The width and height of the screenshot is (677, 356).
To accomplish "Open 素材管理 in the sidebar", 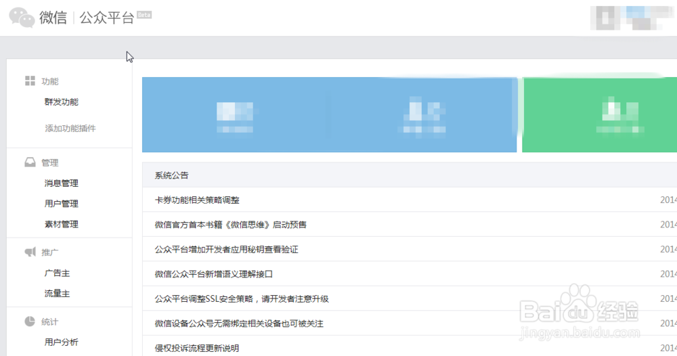I will [62, 225].
